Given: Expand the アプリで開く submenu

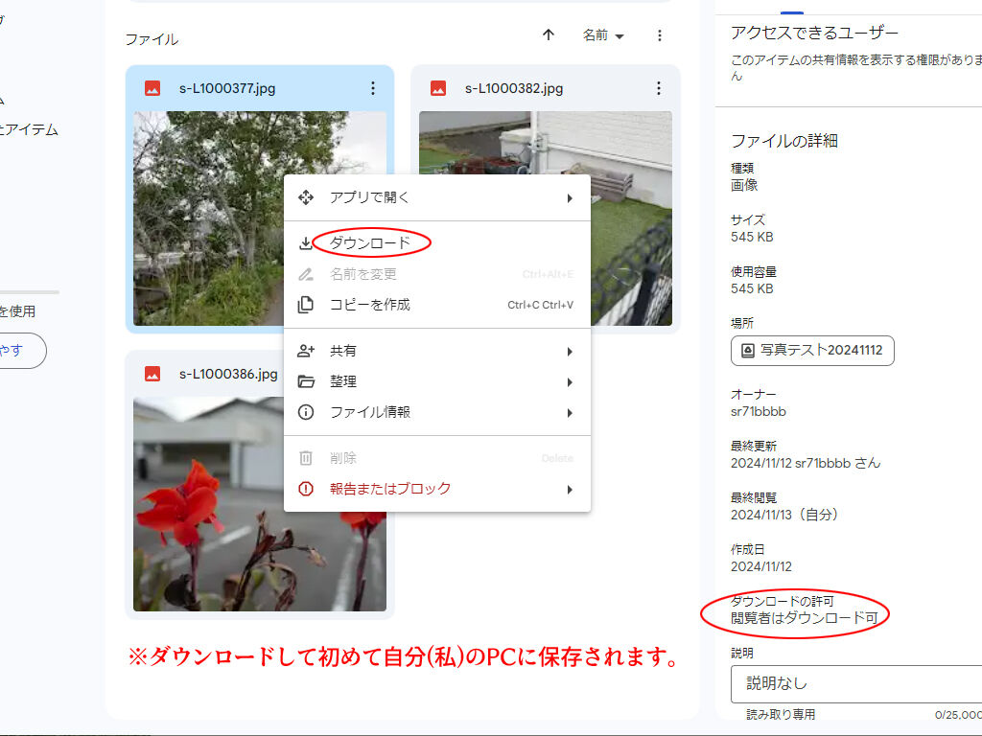Looking at the screenshot, I should pos(569,197).
